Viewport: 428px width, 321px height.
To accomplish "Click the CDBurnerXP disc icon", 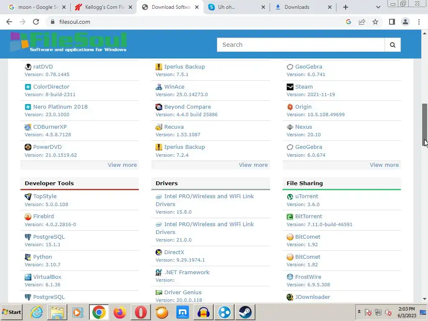I will pyautogui.click(x=28, y=127).
